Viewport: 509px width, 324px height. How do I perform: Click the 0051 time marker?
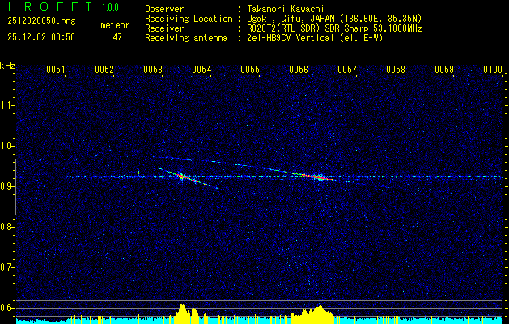(56, 70)
